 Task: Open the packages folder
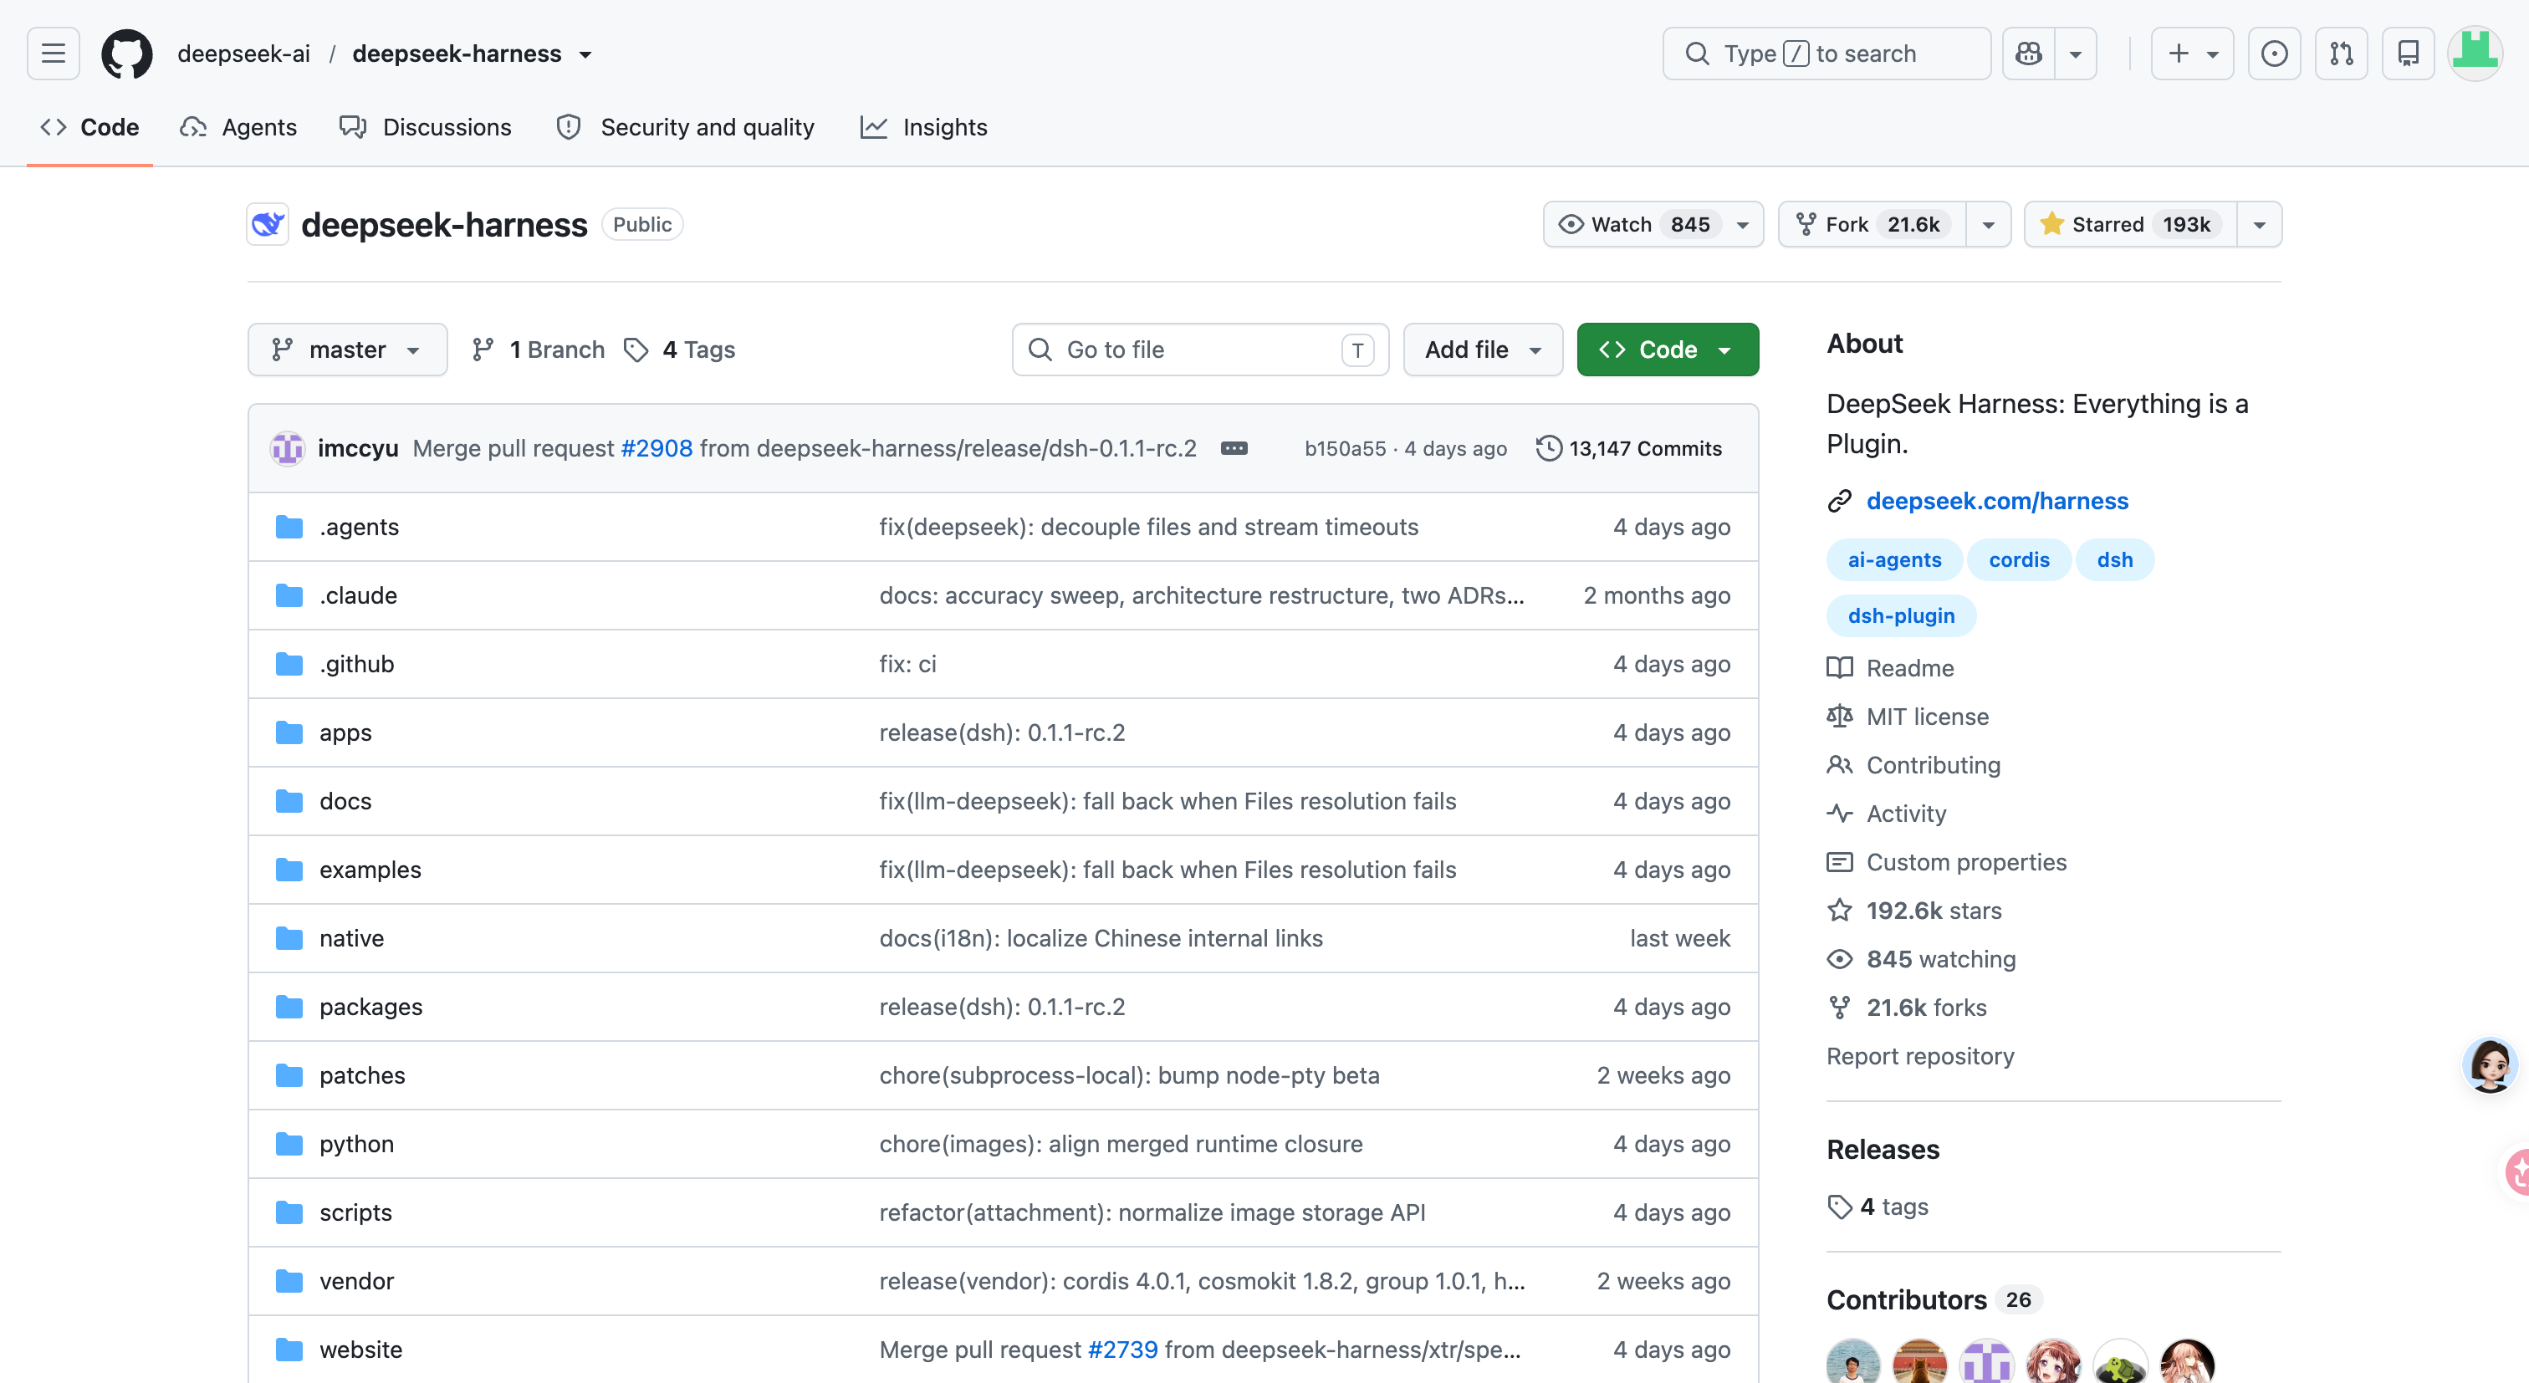(370, 1007)
